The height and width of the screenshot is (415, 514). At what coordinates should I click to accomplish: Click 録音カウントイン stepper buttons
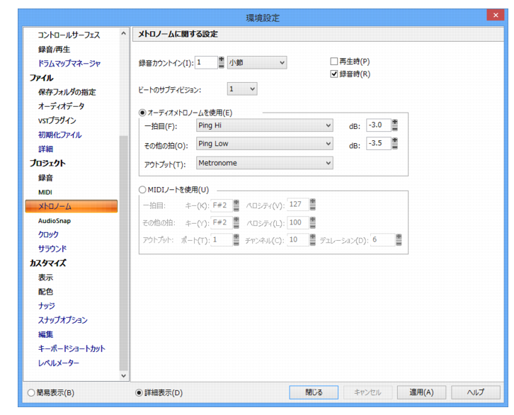point(222,62)
